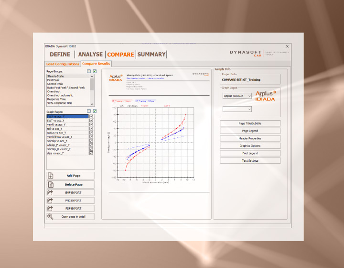Switch to the ANALYSE section
The image size is (344, 268).
pyautogui.click(x=90, y=55)
